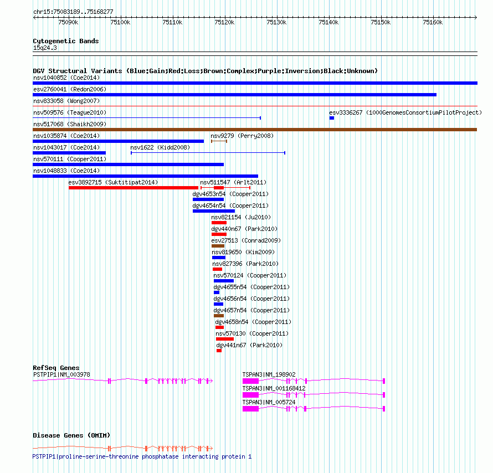Click the nsv827396 (Park2010) red bar
Viewport: 493px width, 473px height.
(217, 269)
